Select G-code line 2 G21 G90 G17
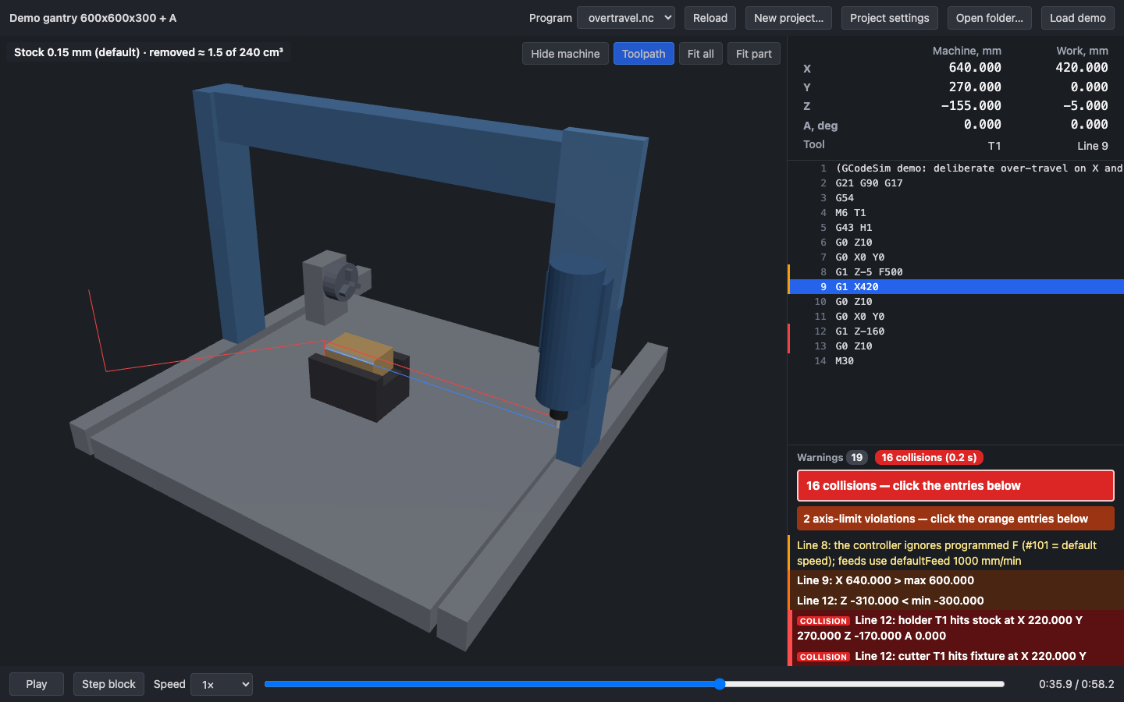This screenshot has width=1124, height=702. click(956, 183)
